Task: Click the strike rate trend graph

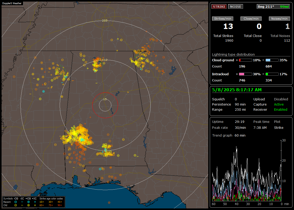Action: pos(247,170)
